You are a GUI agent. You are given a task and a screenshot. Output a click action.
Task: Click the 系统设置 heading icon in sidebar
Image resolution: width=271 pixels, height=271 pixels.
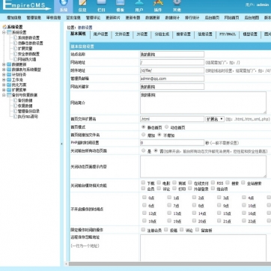click(4, 27)
